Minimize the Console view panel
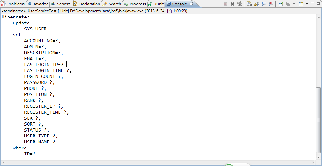This screenshot has width=322, height=166. 313,2
